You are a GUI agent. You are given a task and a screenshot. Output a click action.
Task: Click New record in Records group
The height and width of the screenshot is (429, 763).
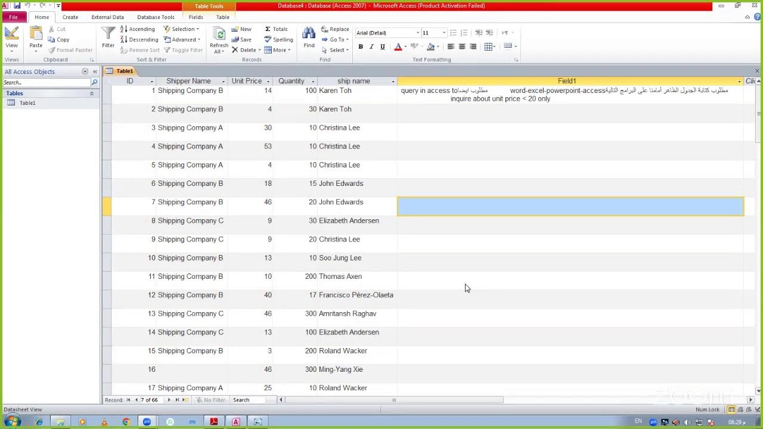pyautogui.click(x=241, y=29)
